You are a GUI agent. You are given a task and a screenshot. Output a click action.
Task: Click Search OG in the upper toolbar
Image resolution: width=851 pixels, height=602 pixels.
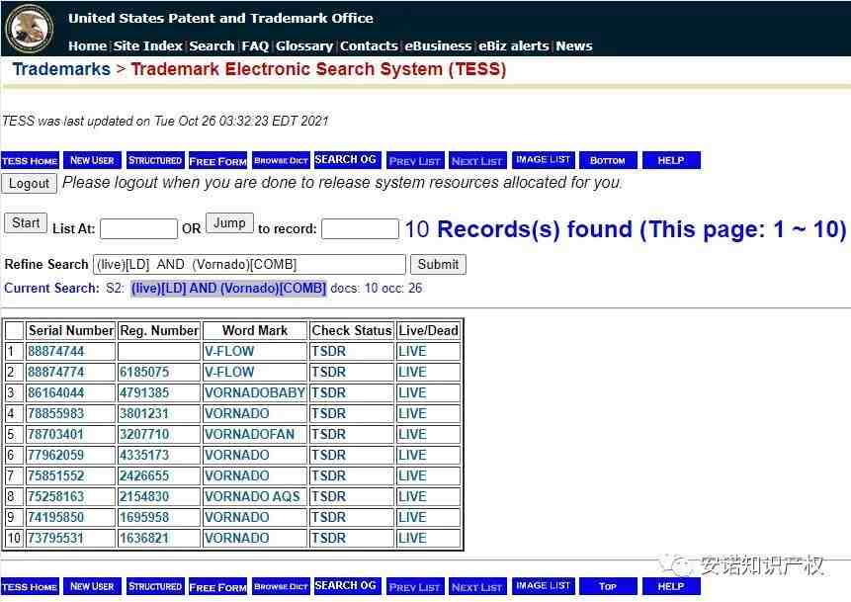[346, 160]
